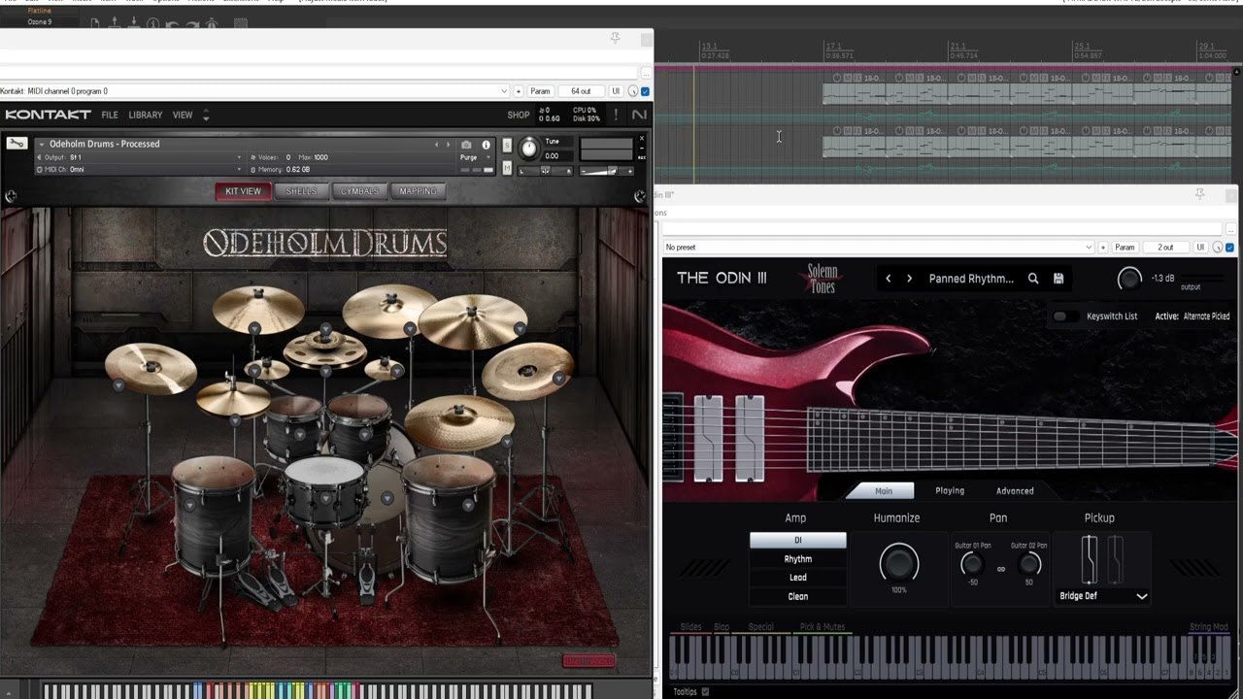Solo the Odeholm Drums instrument (S)

[x=507, y=145]
